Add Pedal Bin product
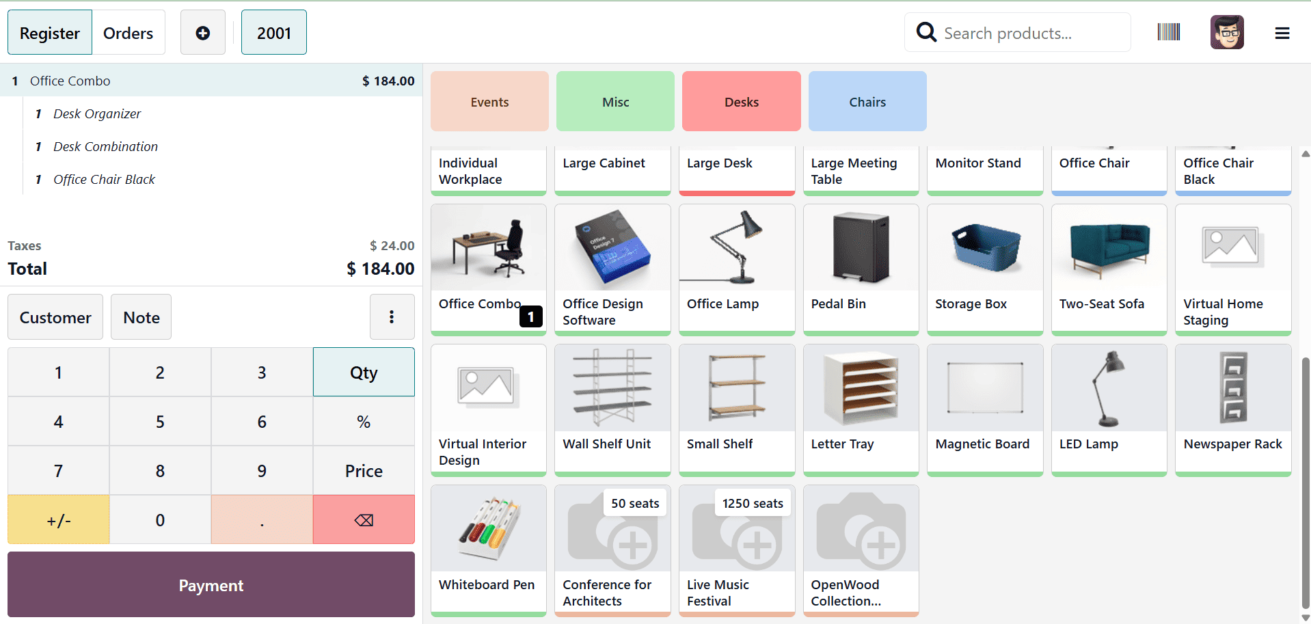Viewport: 1311px width, 624px height. tap(861, 269)
